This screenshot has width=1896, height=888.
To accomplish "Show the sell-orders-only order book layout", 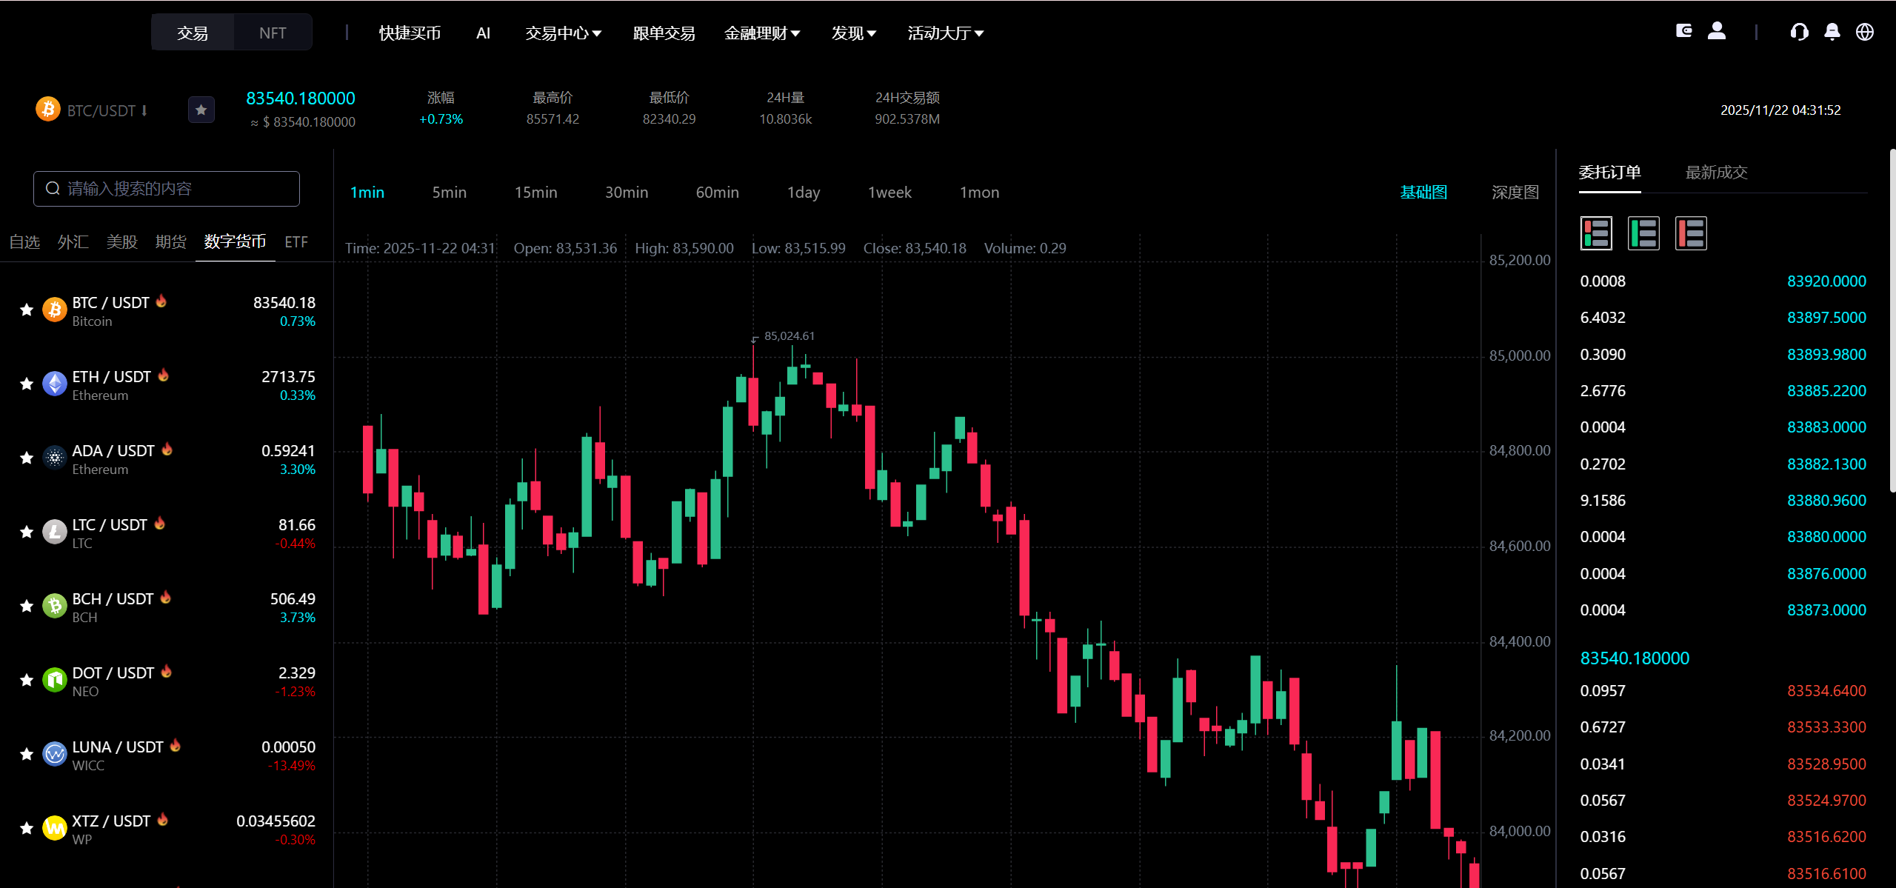I will point(1691,234).
